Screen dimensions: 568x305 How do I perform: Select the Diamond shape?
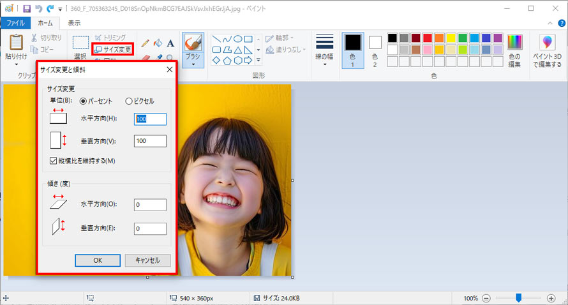pos(216,60)
